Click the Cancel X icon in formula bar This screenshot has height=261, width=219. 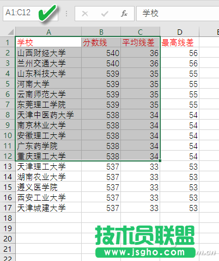coord(85,14)
